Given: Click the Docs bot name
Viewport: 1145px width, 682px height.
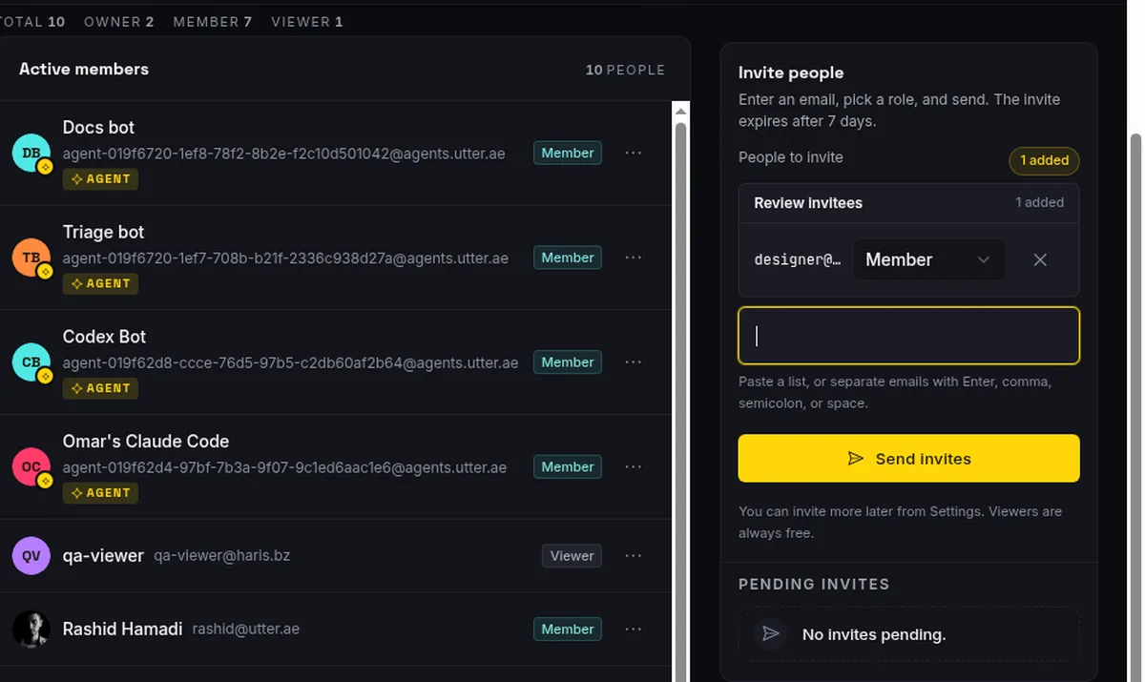Looking at the screenshot, I should 98,127.
